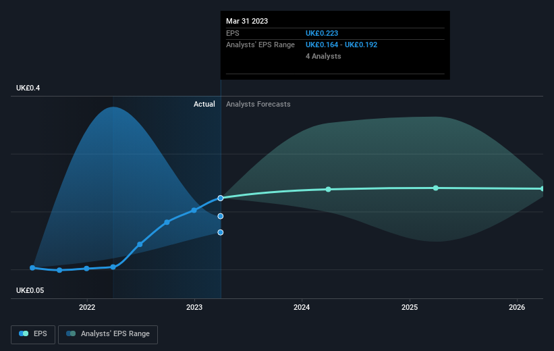This screenshot has height=351, width=554.
Task: Click the EPS data point at Mar 31 2023
Action: (x=221, y=198)
